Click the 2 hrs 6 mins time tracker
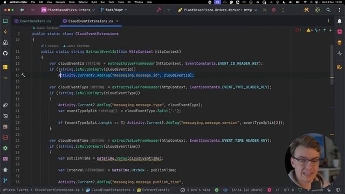345x194 pixels. pyautogui.click(x=196, y=190)
